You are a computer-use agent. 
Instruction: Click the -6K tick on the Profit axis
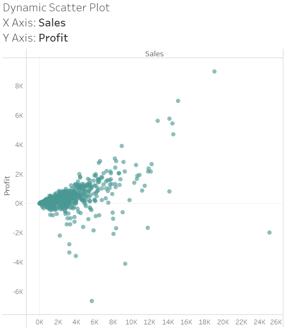click(18, 292)
